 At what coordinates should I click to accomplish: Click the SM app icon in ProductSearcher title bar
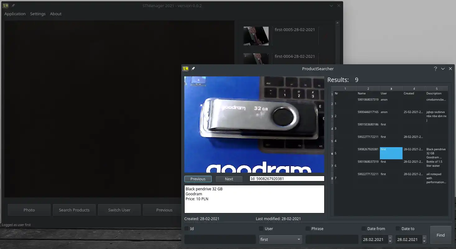186,69
